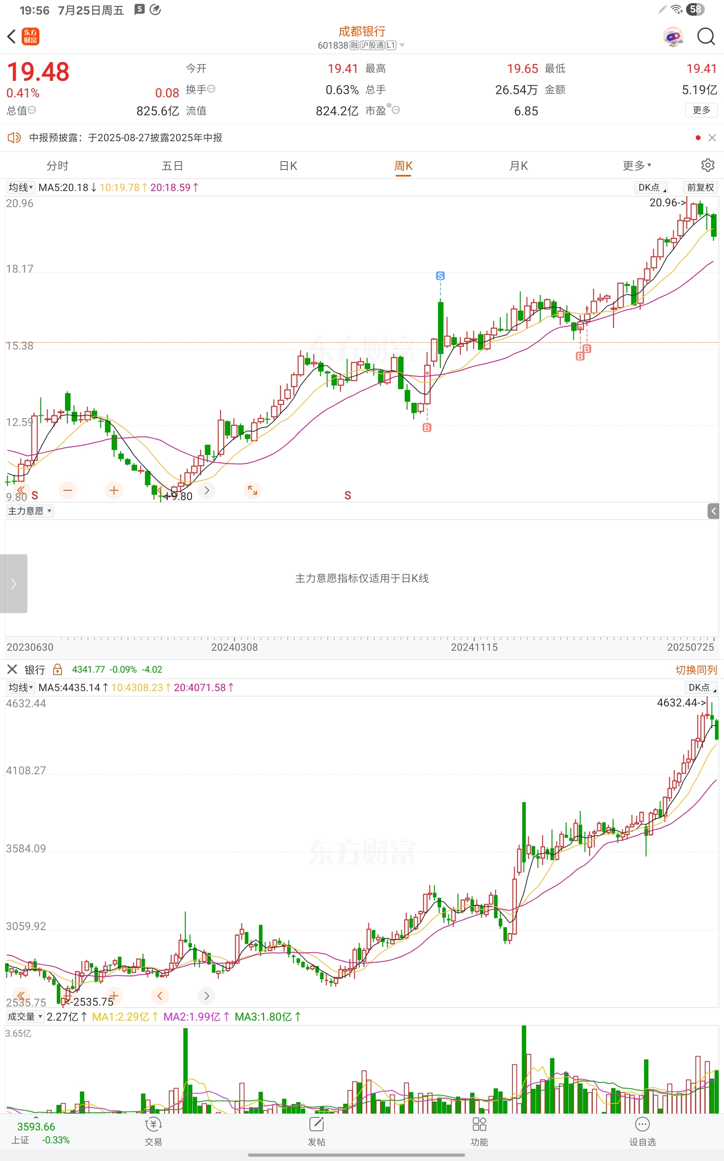Viewport: 724px width, 1161px height.
Task: Tap the 更多 quote details button
Action: 702,110
